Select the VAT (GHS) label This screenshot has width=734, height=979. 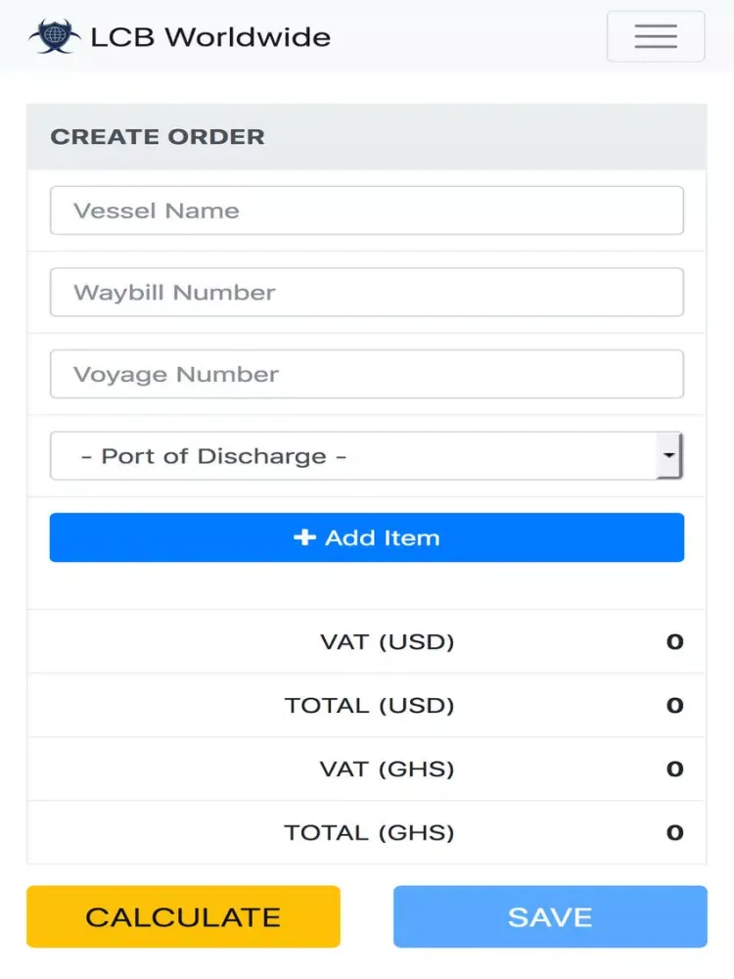[387, 769]
